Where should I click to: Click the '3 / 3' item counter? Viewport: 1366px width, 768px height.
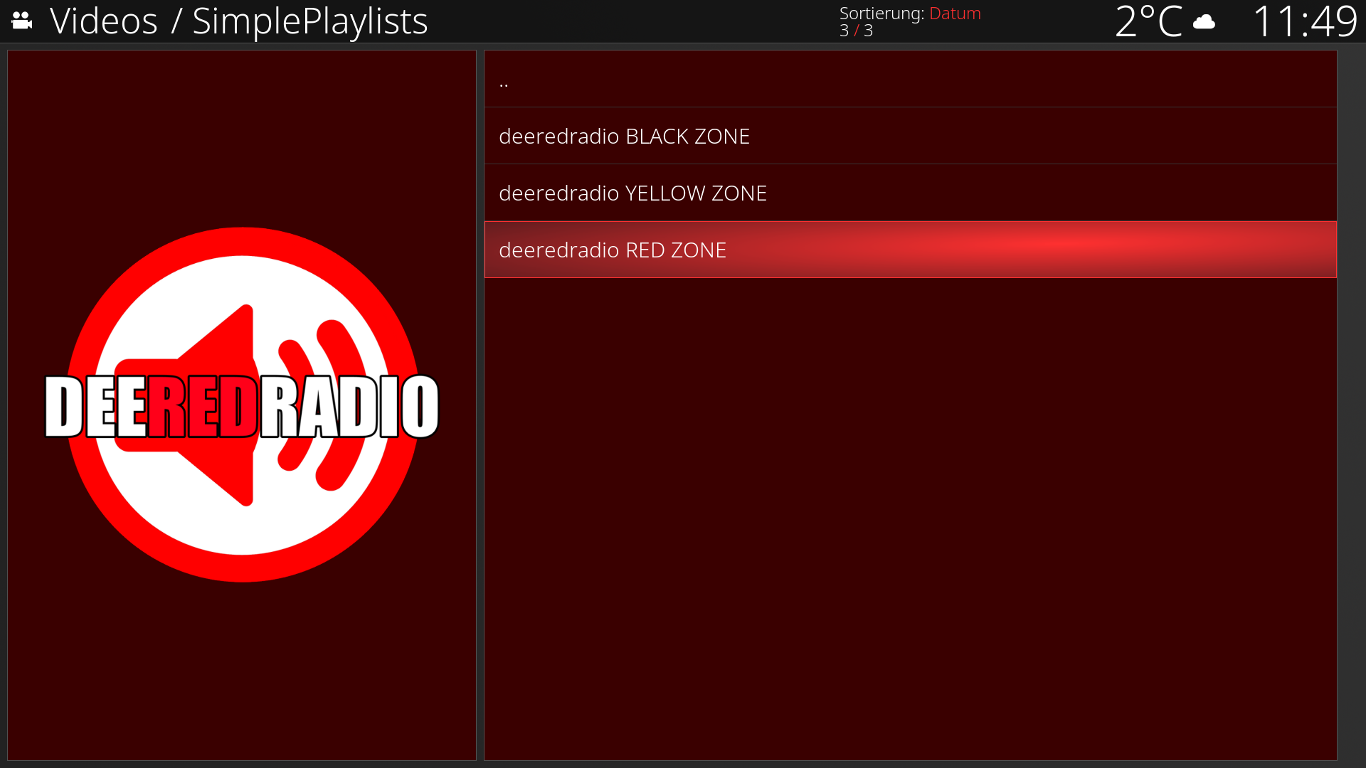click(856, 31)
